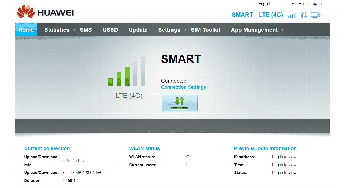Go to the SMS tab
Screen dimensions: 350x188
click(x=86, y=30)
